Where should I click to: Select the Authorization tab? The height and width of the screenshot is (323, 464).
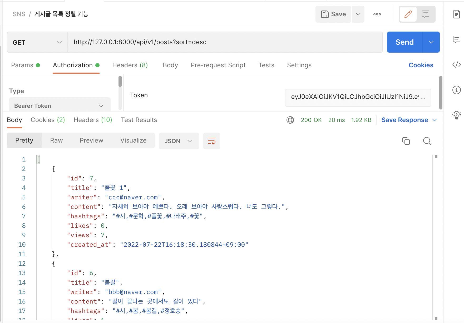[76, 65]
